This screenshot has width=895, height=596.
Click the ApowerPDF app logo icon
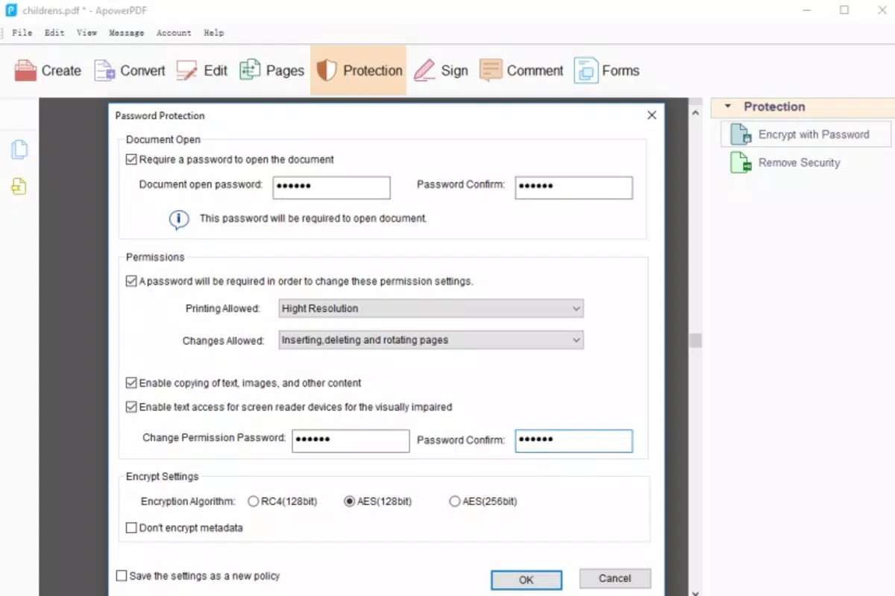click(11, 10)
